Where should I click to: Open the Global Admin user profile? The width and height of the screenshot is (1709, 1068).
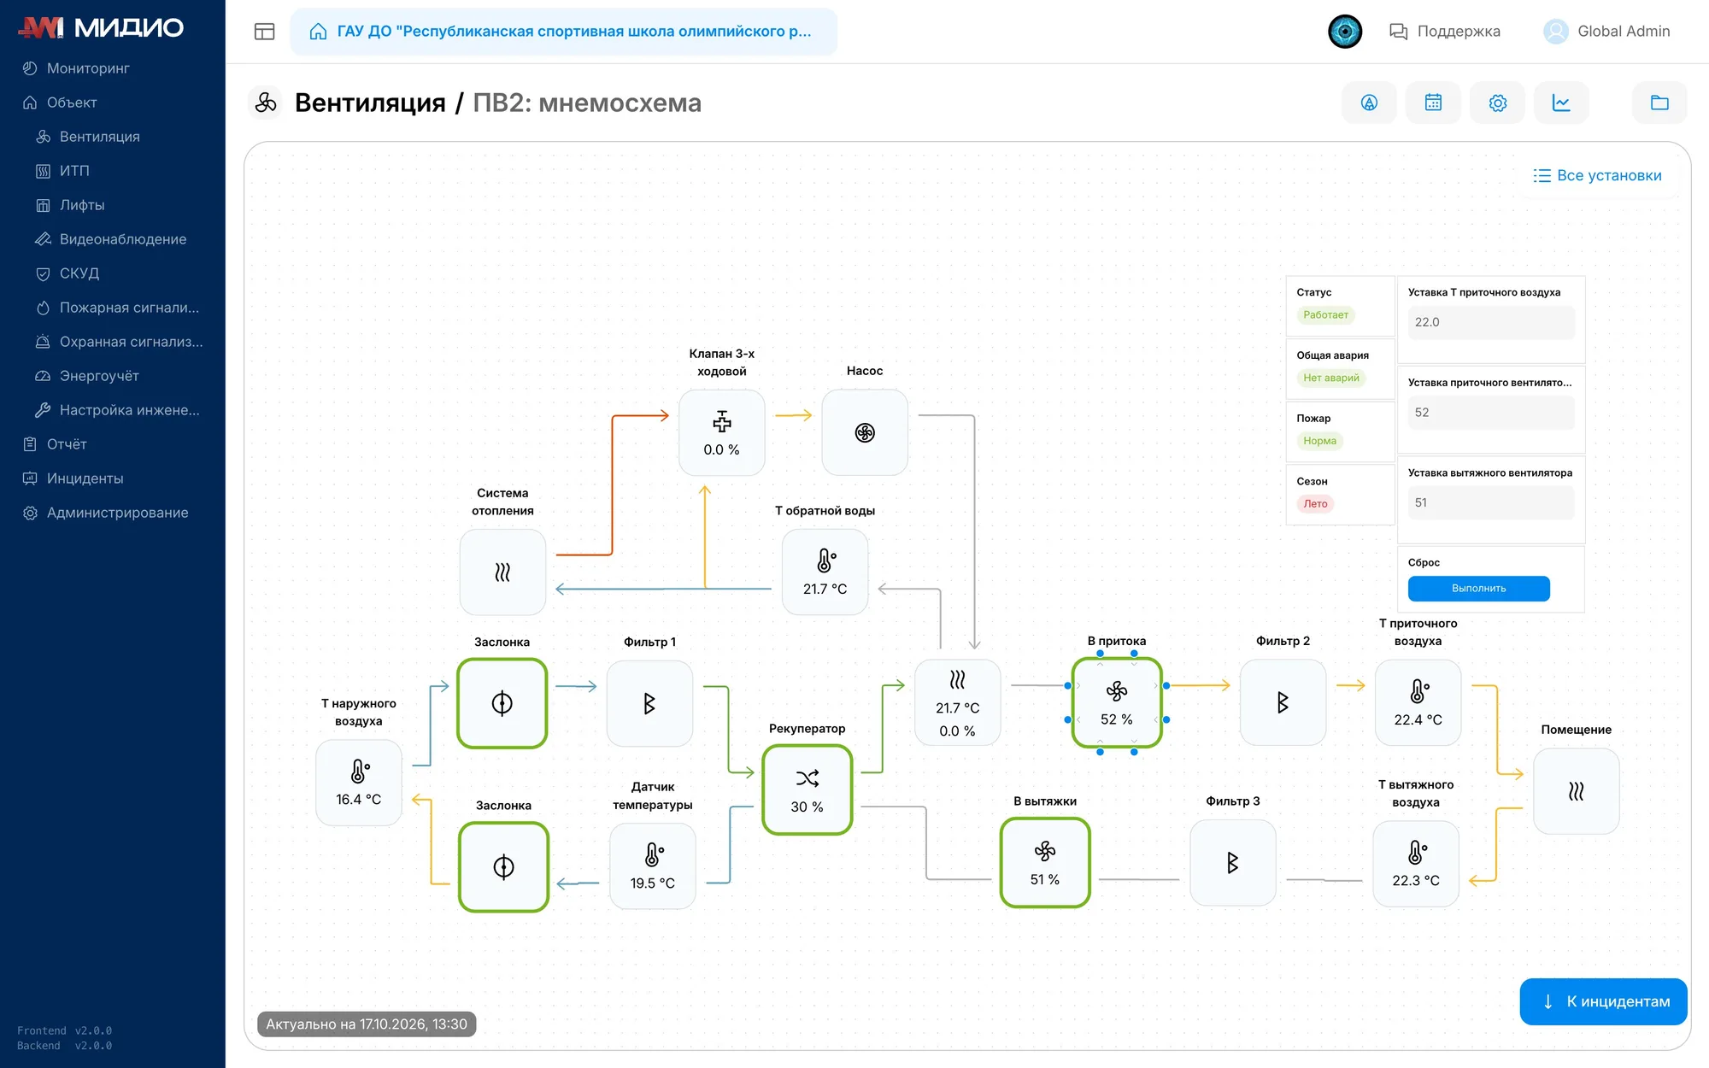pos(1606,32)
